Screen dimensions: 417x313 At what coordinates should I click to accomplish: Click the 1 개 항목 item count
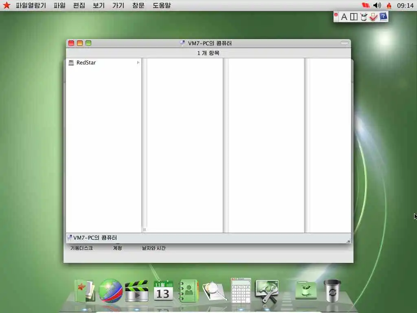[208, 53]
